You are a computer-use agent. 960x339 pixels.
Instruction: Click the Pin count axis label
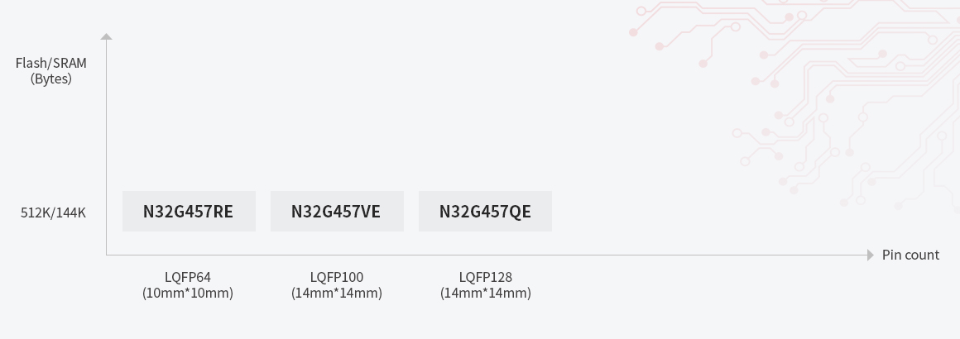tap(910, 255)
